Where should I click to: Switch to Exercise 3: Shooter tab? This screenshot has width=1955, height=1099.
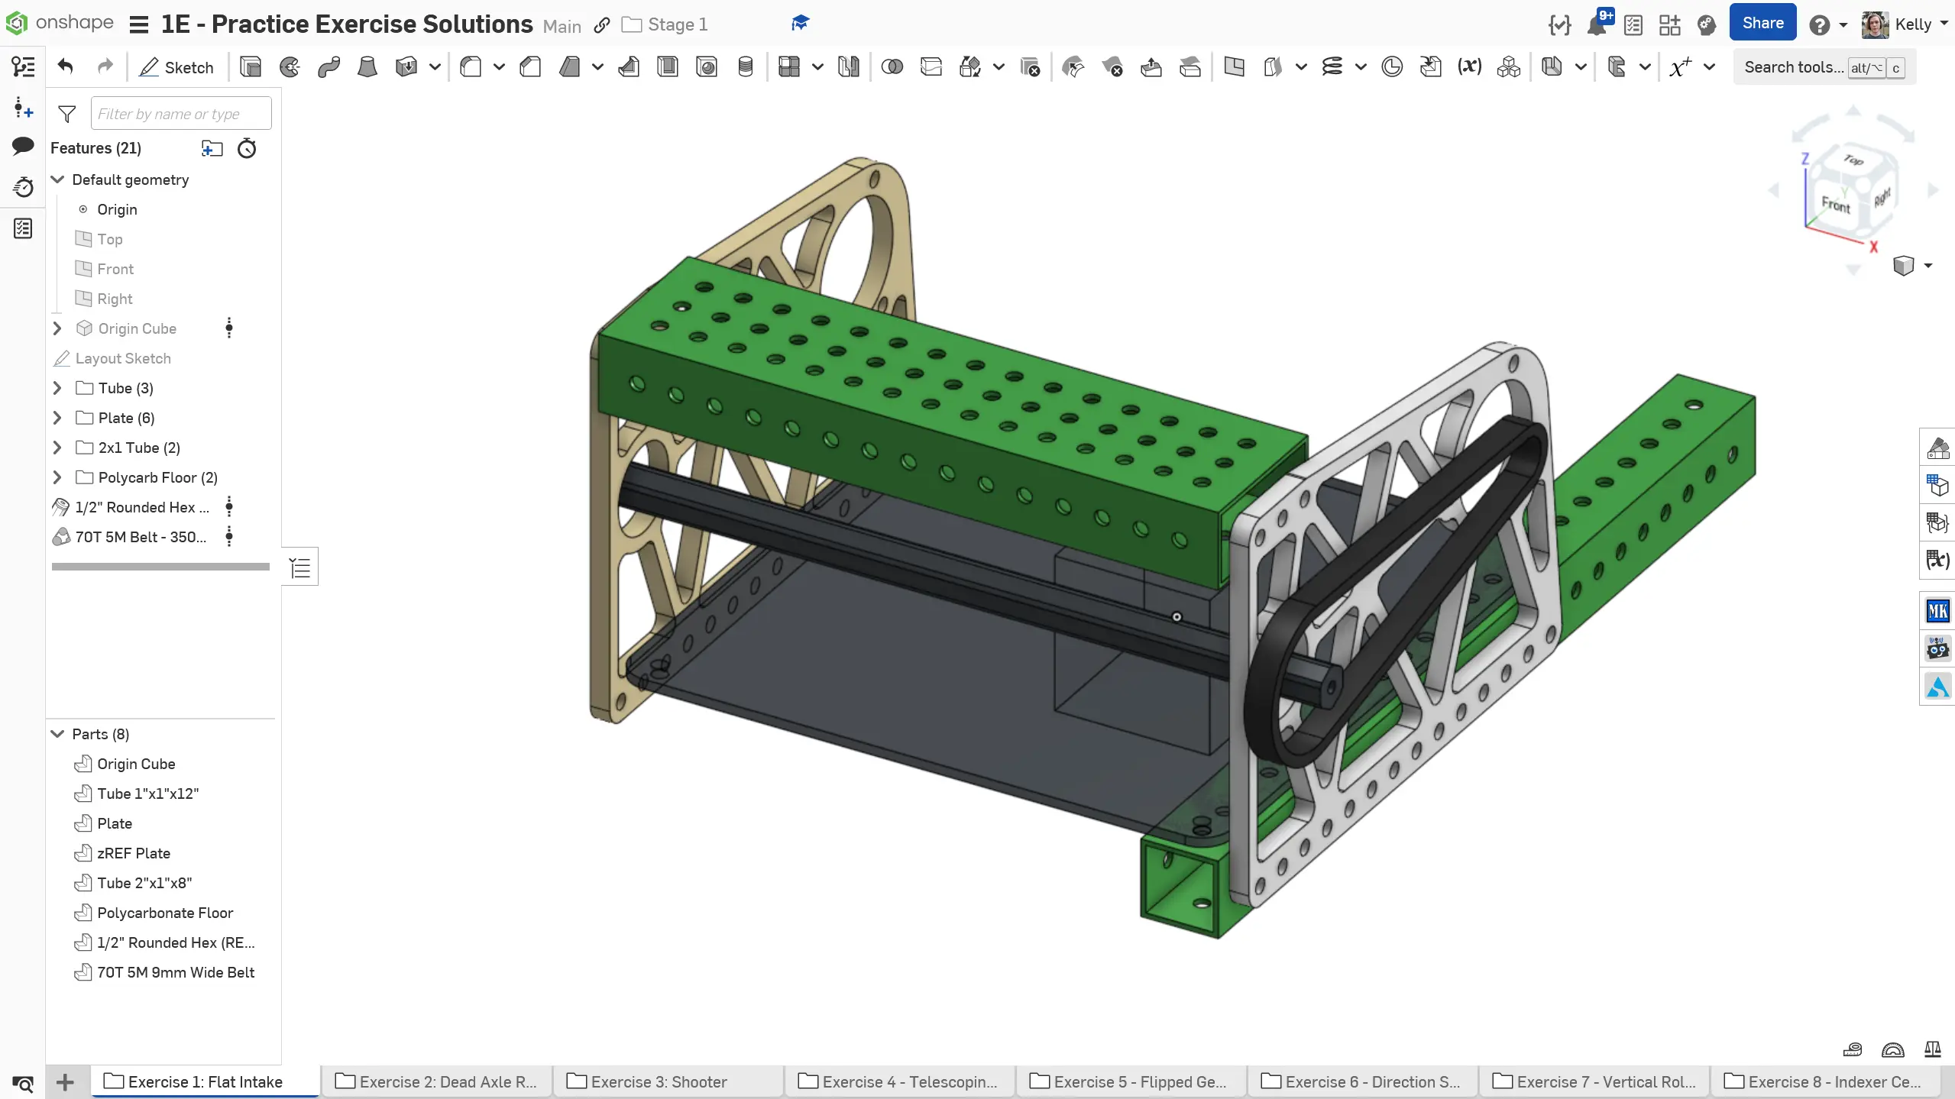659,1081
